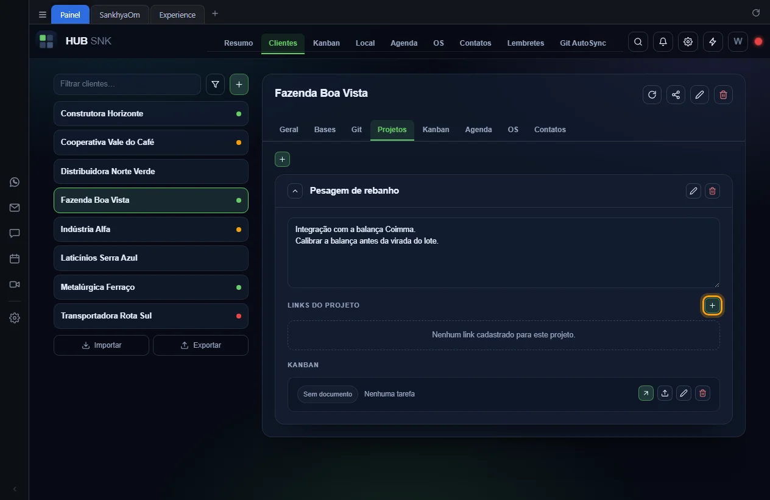770x500 pixels.
Task: Switch to client Geral tab
Action: (x=289, y=130)
